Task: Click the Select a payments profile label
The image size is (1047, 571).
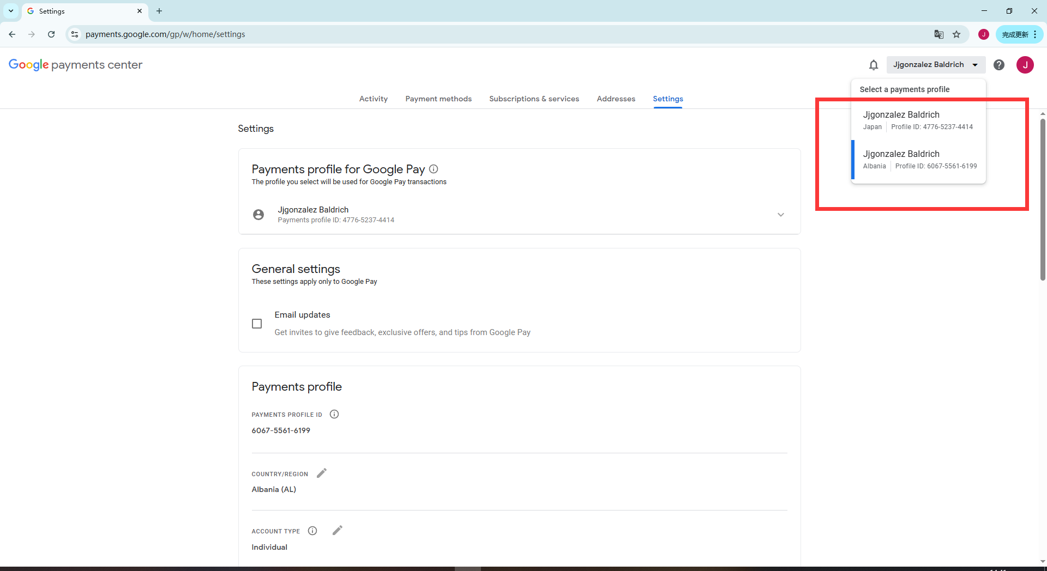Action: click(x=904, y=89)
